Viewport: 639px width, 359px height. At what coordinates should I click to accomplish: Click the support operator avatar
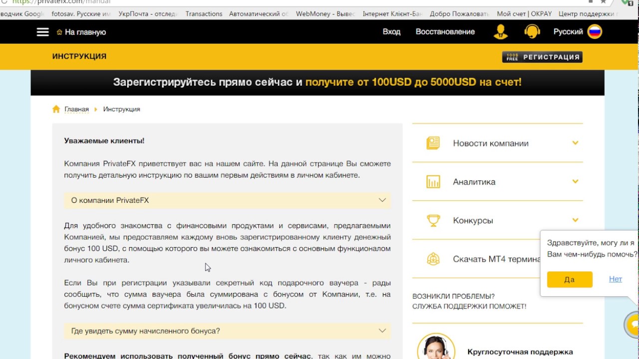click(435, 347)
